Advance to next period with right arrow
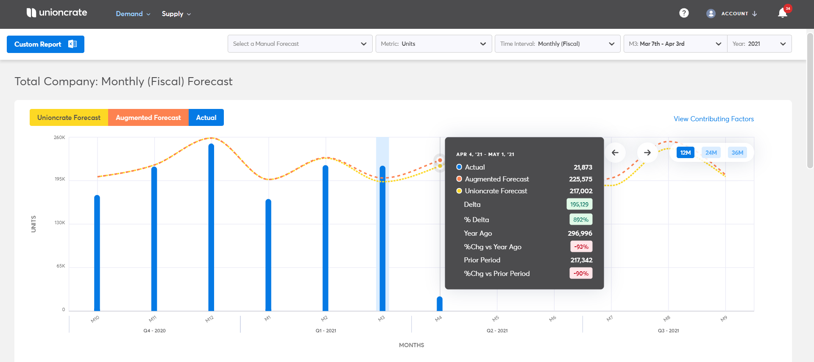Image resolution: width=814 pixels, height=362 pixels. [x=647, y=153]
